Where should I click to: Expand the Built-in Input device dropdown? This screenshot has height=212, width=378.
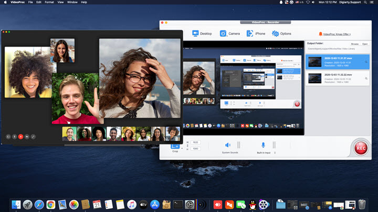pos(275,153)
